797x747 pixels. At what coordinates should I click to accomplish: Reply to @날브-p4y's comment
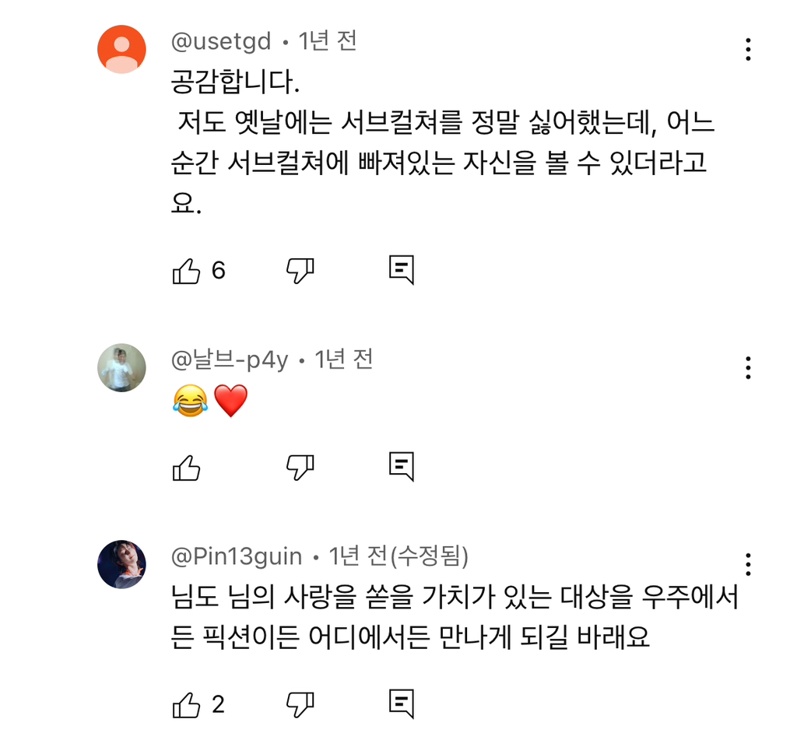pos(402,466)
